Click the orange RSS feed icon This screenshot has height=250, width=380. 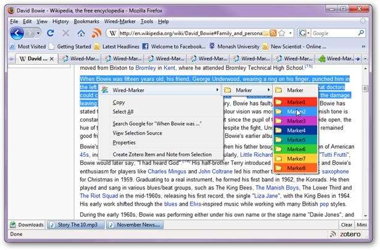[x=96, y=33]
